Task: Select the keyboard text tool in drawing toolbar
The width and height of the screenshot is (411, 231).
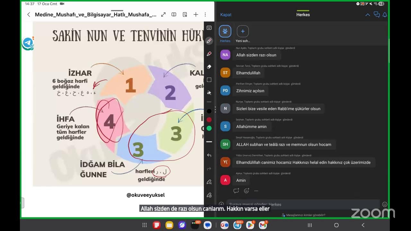Action: click(x=209, y=28)
